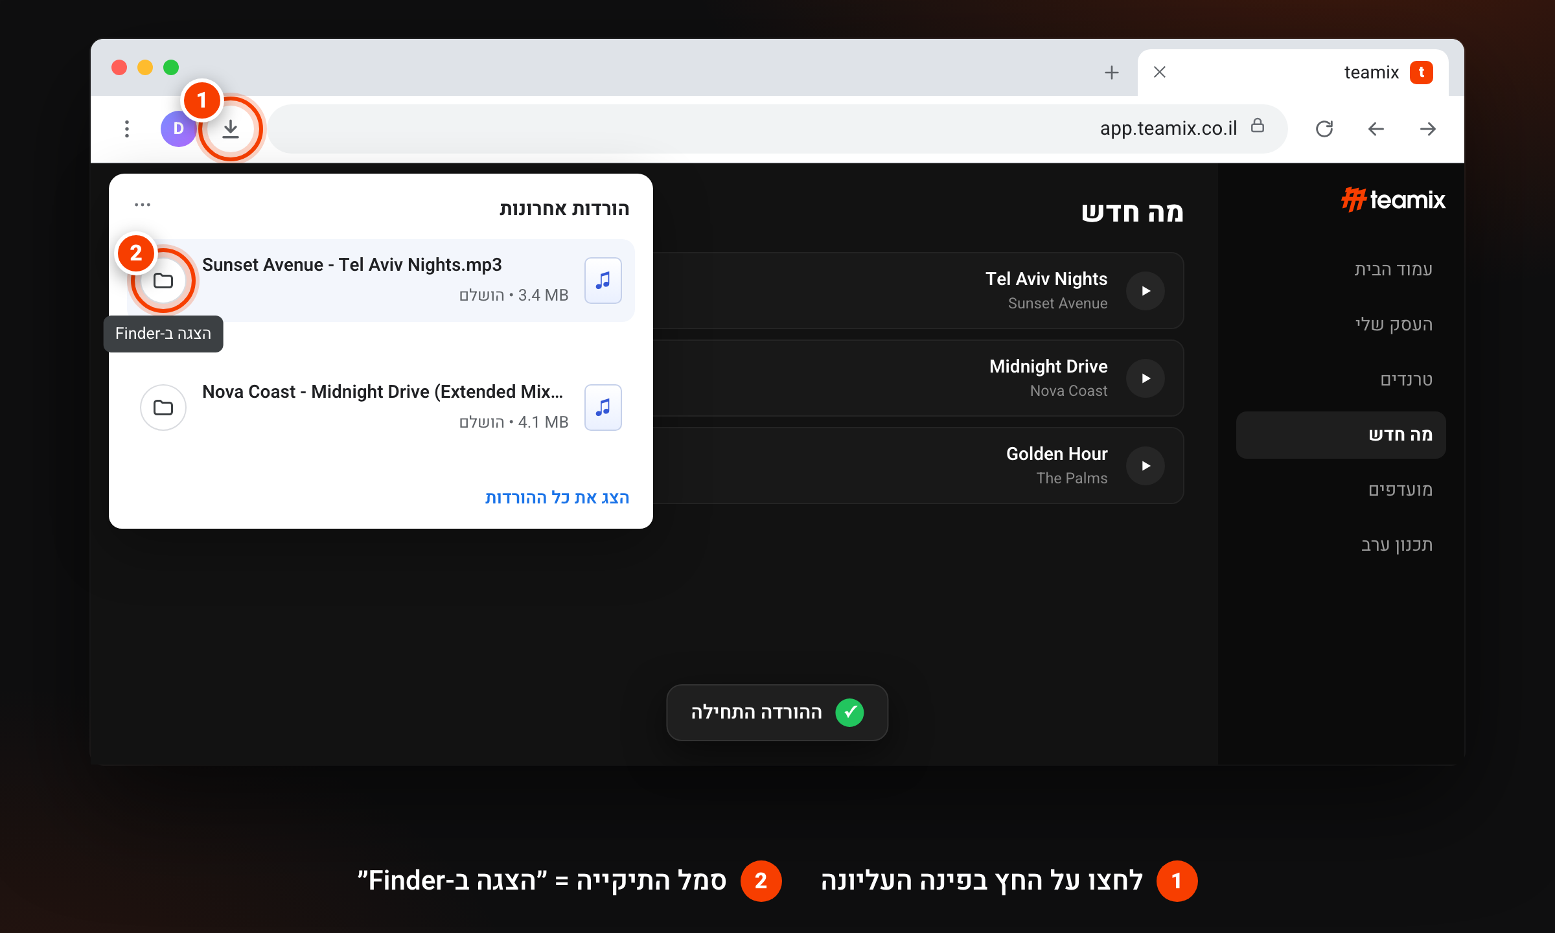Play the Tel Aviv Nights track
The width and height of the screenshot is (1555, 933).
pos(1146,291)
